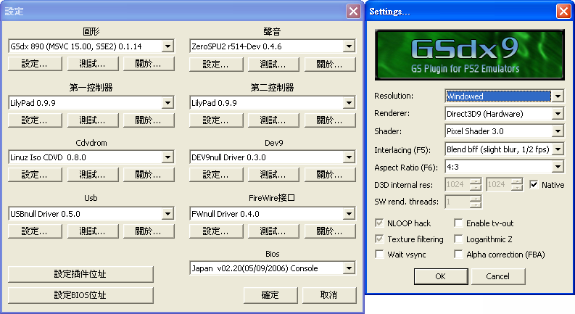Click the GSdx9 banner image
Screen dimensions: 575x314
[469, 55]
